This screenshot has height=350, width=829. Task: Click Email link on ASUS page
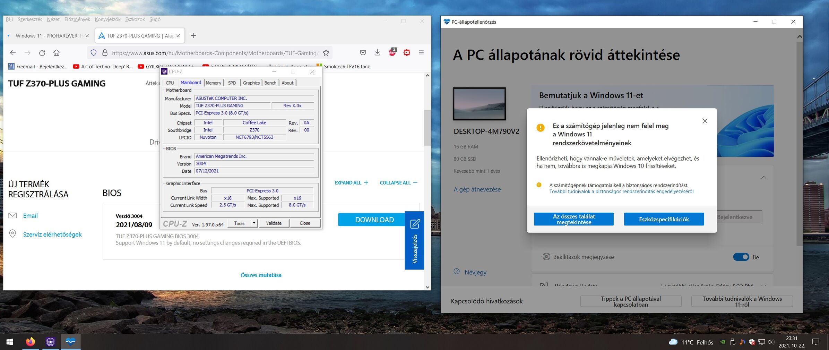[30, 216]
